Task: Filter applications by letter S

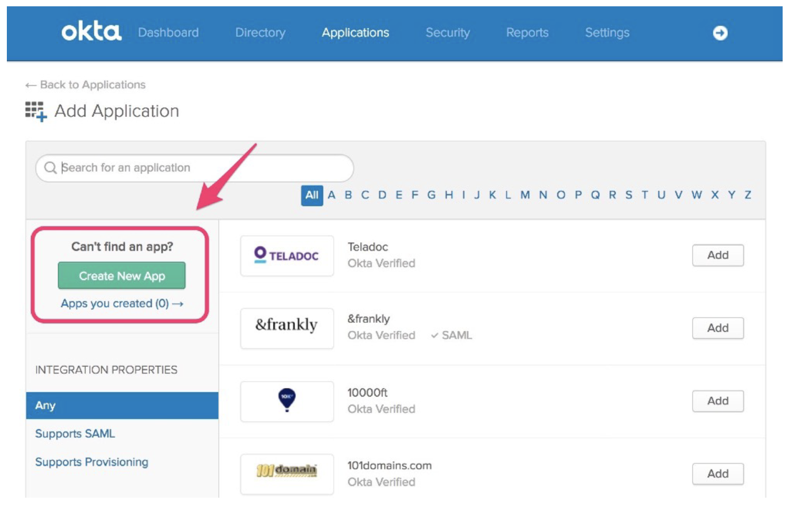Action: point(629,195)
